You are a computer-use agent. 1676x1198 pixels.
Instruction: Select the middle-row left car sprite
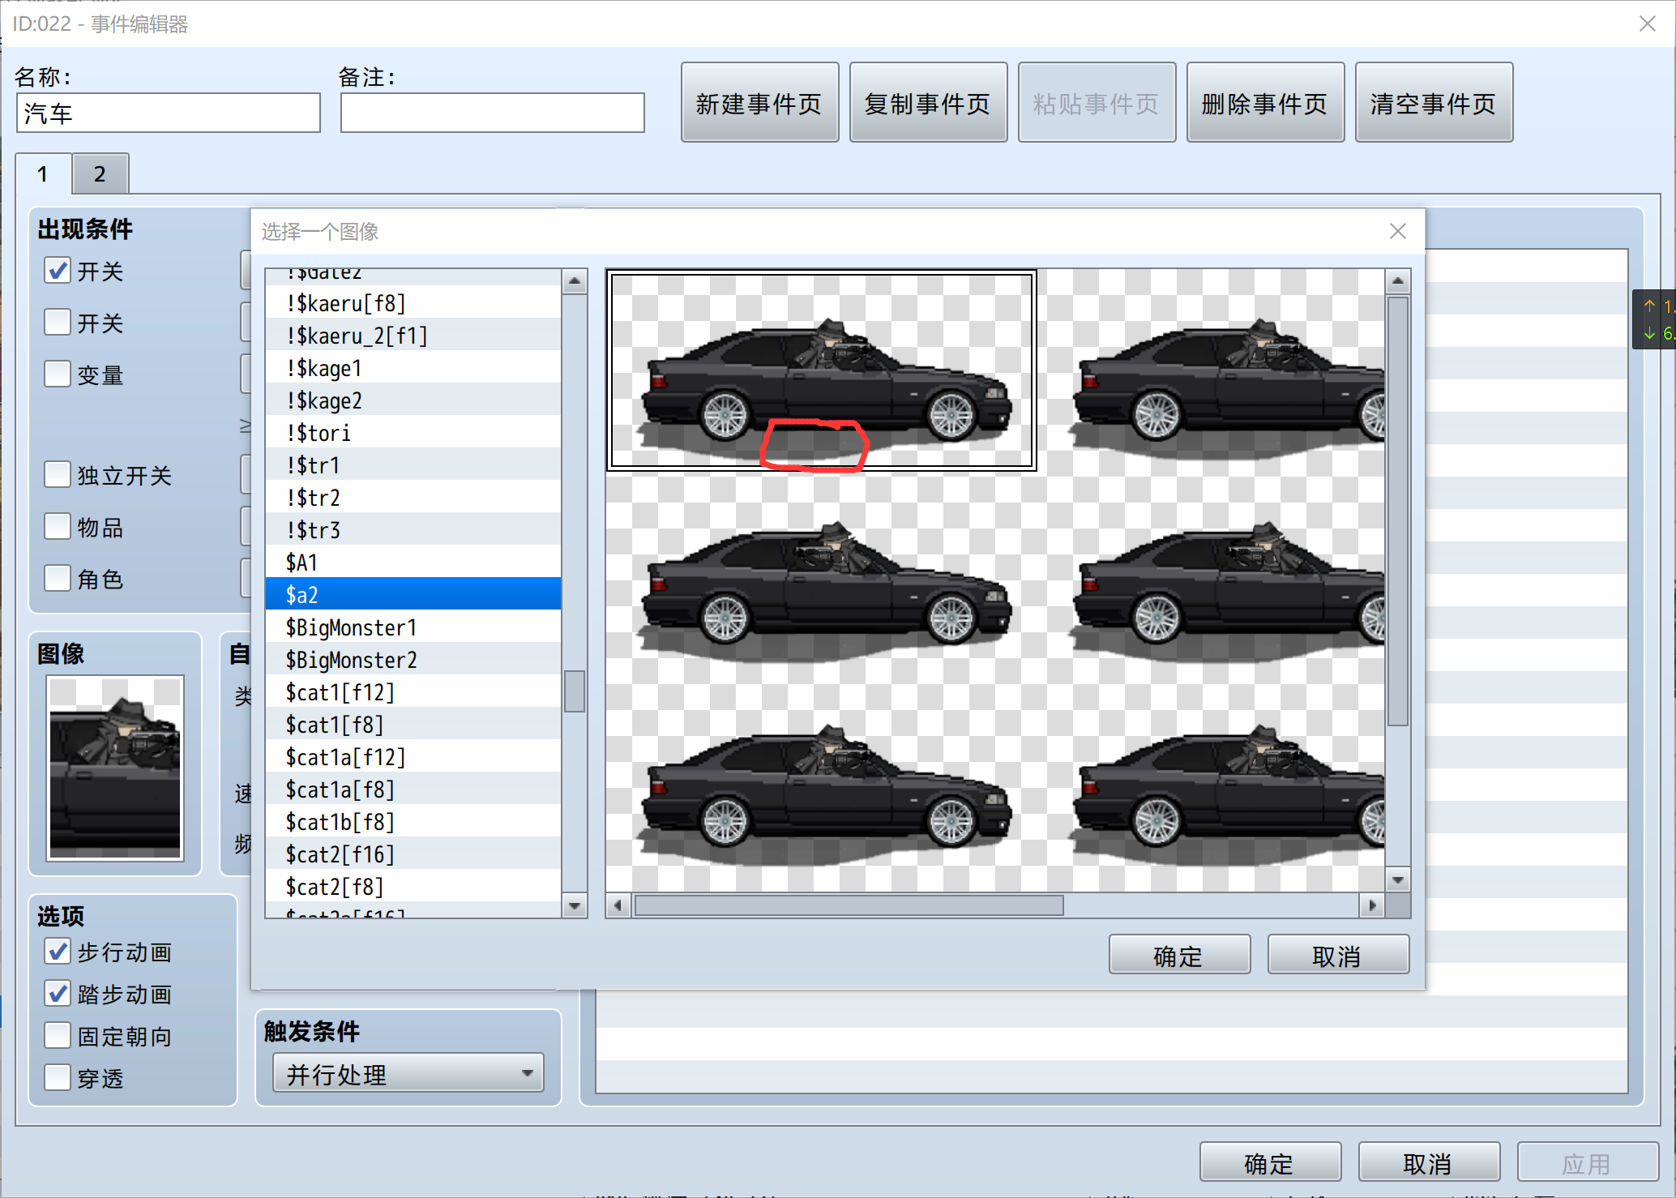coord(822,592)
